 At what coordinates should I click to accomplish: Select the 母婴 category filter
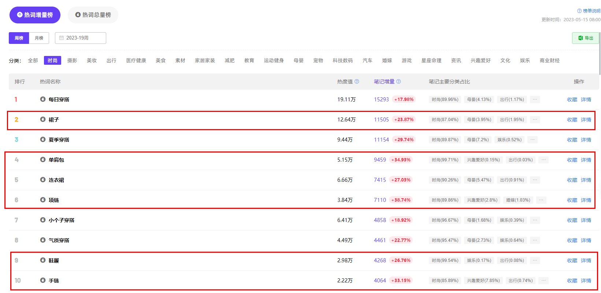click(298, 60)
